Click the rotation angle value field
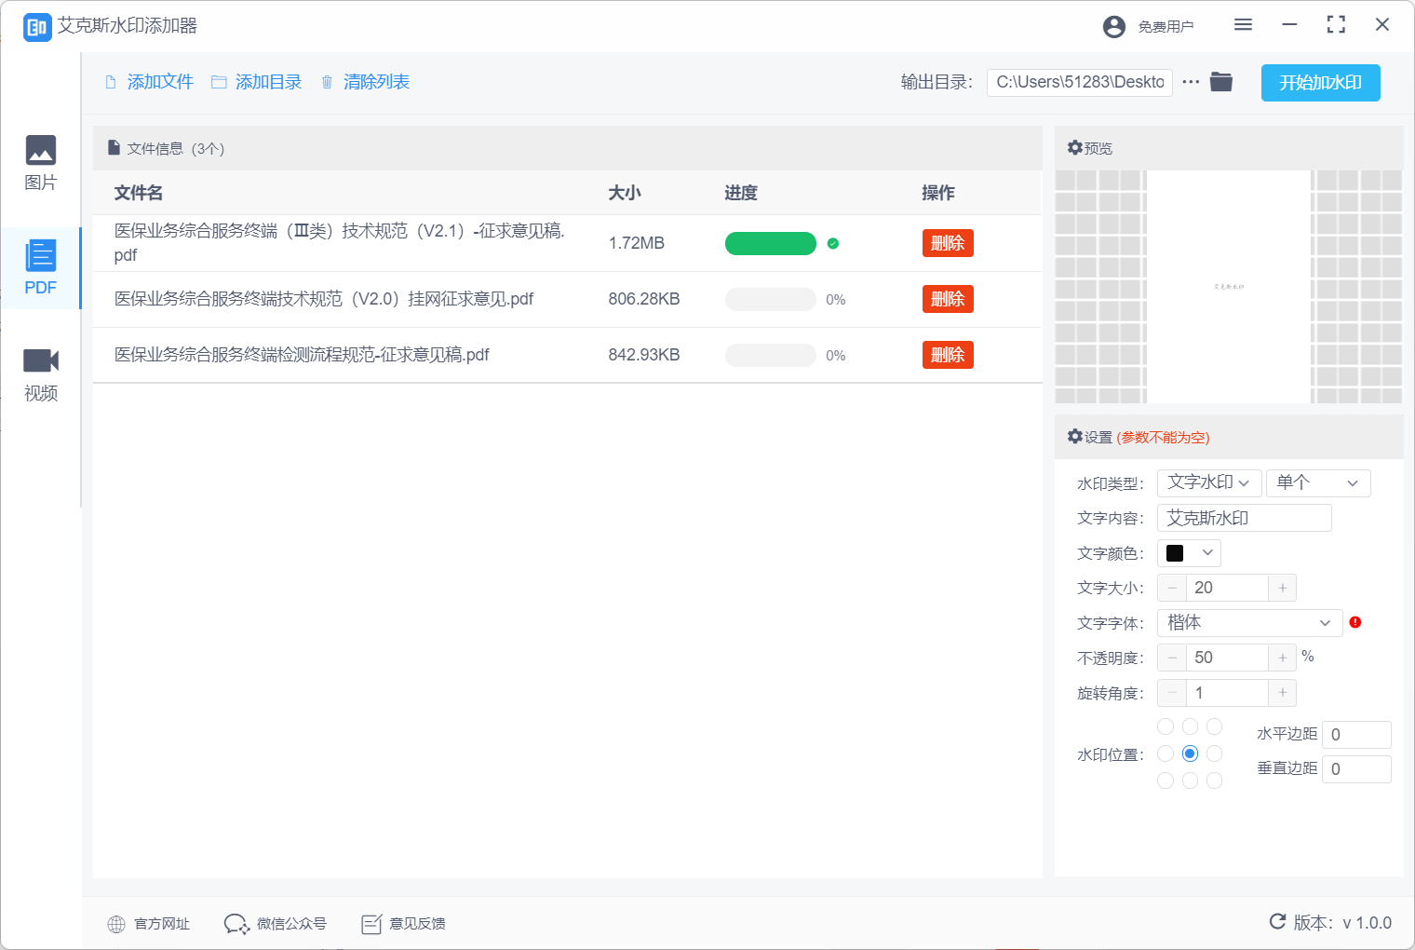 click(x=1227, y=693)
